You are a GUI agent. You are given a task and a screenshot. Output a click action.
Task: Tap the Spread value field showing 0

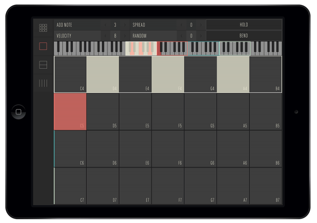coord(191,25)
